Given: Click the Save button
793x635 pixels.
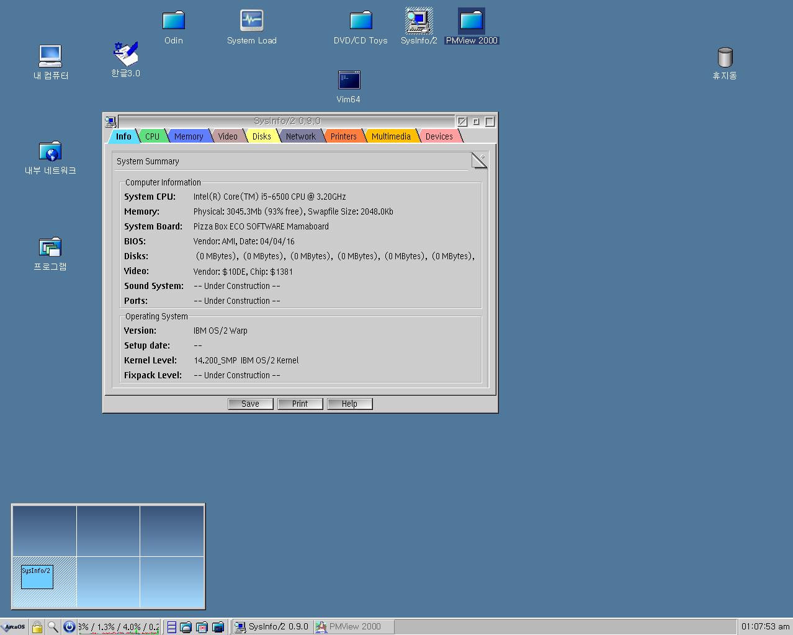Looking at the screenshot, I should point(250,404).
